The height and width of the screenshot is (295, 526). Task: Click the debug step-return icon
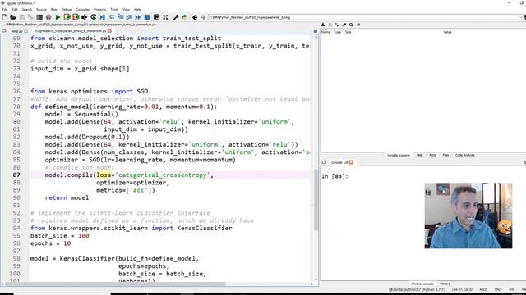[129, 17]
